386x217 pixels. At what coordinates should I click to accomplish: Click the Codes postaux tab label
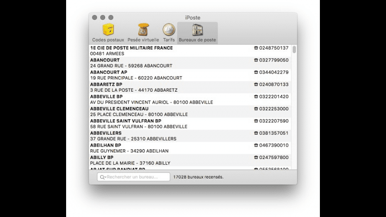pyautogui.click(x=108, y=40)
